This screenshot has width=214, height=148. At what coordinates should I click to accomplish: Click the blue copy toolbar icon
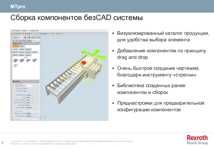[x=35, y=34]
